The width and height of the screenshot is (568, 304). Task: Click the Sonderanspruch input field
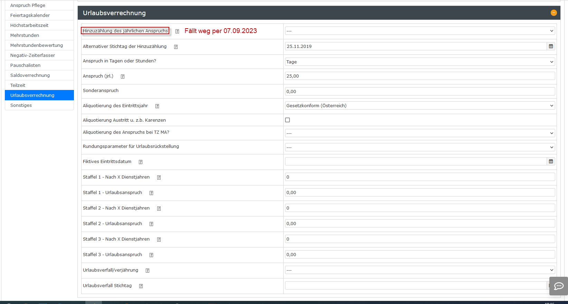pyautogui.click(x=420, y=91)
